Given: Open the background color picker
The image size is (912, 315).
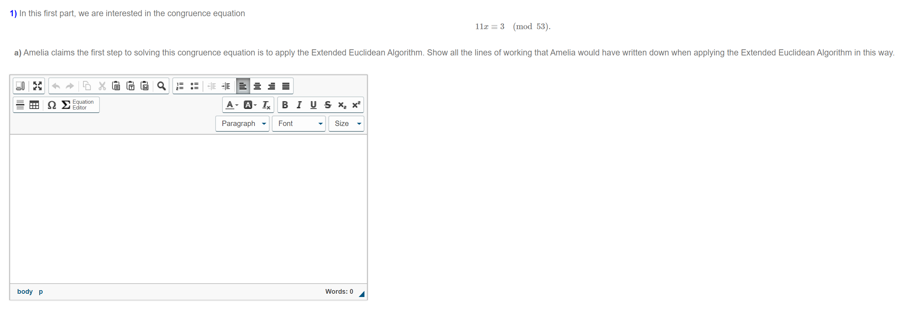Looking at the screenshot, I should click(x=250, y=105).
